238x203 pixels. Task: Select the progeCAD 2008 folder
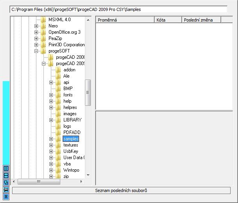[70, 57]
